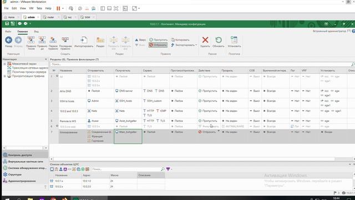Click File Explorer on Windows taskbar
The image size is (355, 200).
pos(30,199)
